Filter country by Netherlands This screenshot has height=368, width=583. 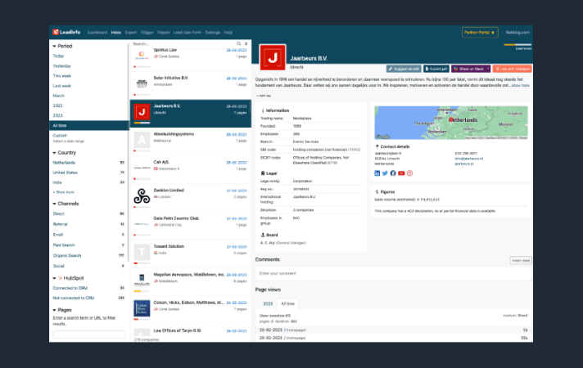64,163
